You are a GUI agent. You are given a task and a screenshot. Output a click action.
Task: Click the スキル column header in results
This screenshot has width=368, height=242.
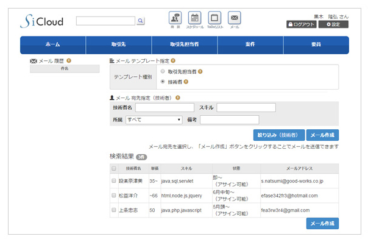(186, 168)
